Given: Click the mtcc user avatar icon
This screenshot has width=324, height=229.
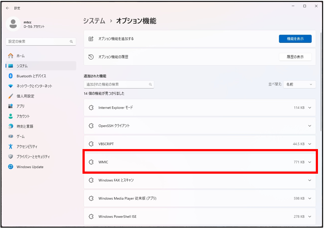Looking at the screenshot, I should pyautogui.click(x=13, y=24).
